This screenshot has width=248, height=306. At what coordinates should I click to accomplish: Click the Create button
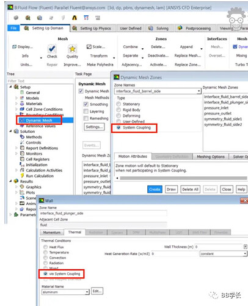(x=155, y=189)
